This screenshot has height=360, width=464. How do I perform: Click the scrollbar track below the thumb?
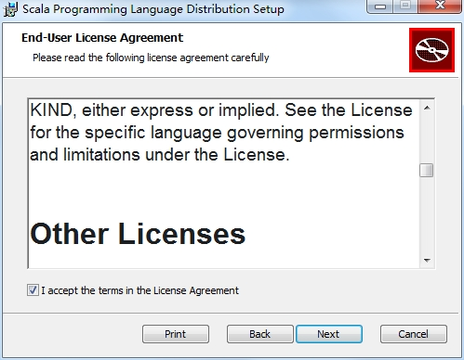427,215
